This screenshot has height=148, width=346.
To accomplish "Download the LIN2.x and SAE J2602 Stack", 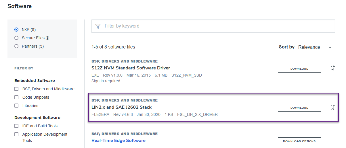I will tap(299, 108).
